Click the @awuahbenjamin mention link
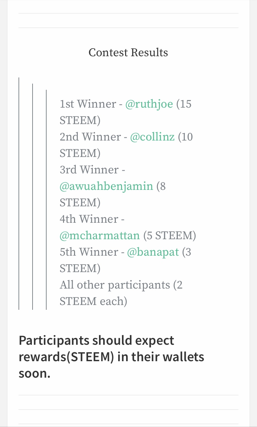The width and height of the screenshot is (257, 427). [106, 186]
